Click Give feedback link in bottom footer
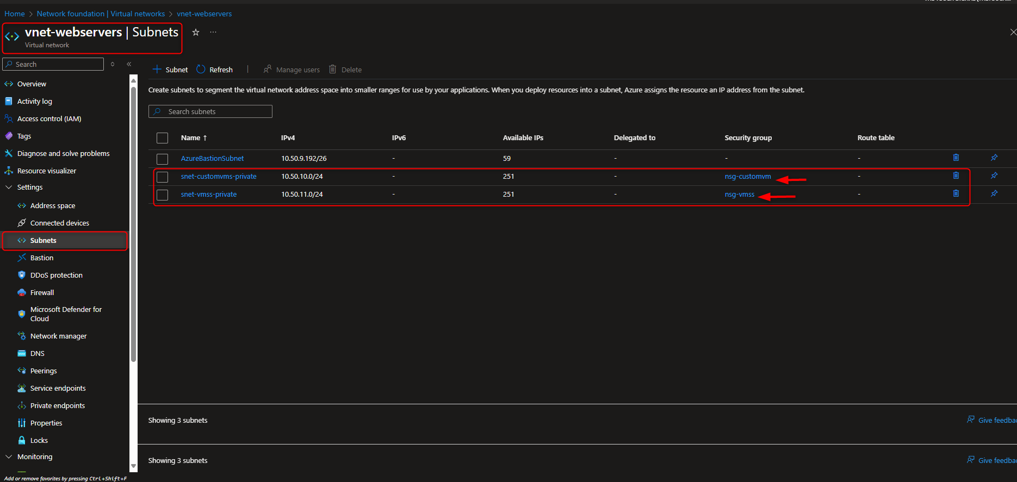1017x482 pixels. [997, 460]
